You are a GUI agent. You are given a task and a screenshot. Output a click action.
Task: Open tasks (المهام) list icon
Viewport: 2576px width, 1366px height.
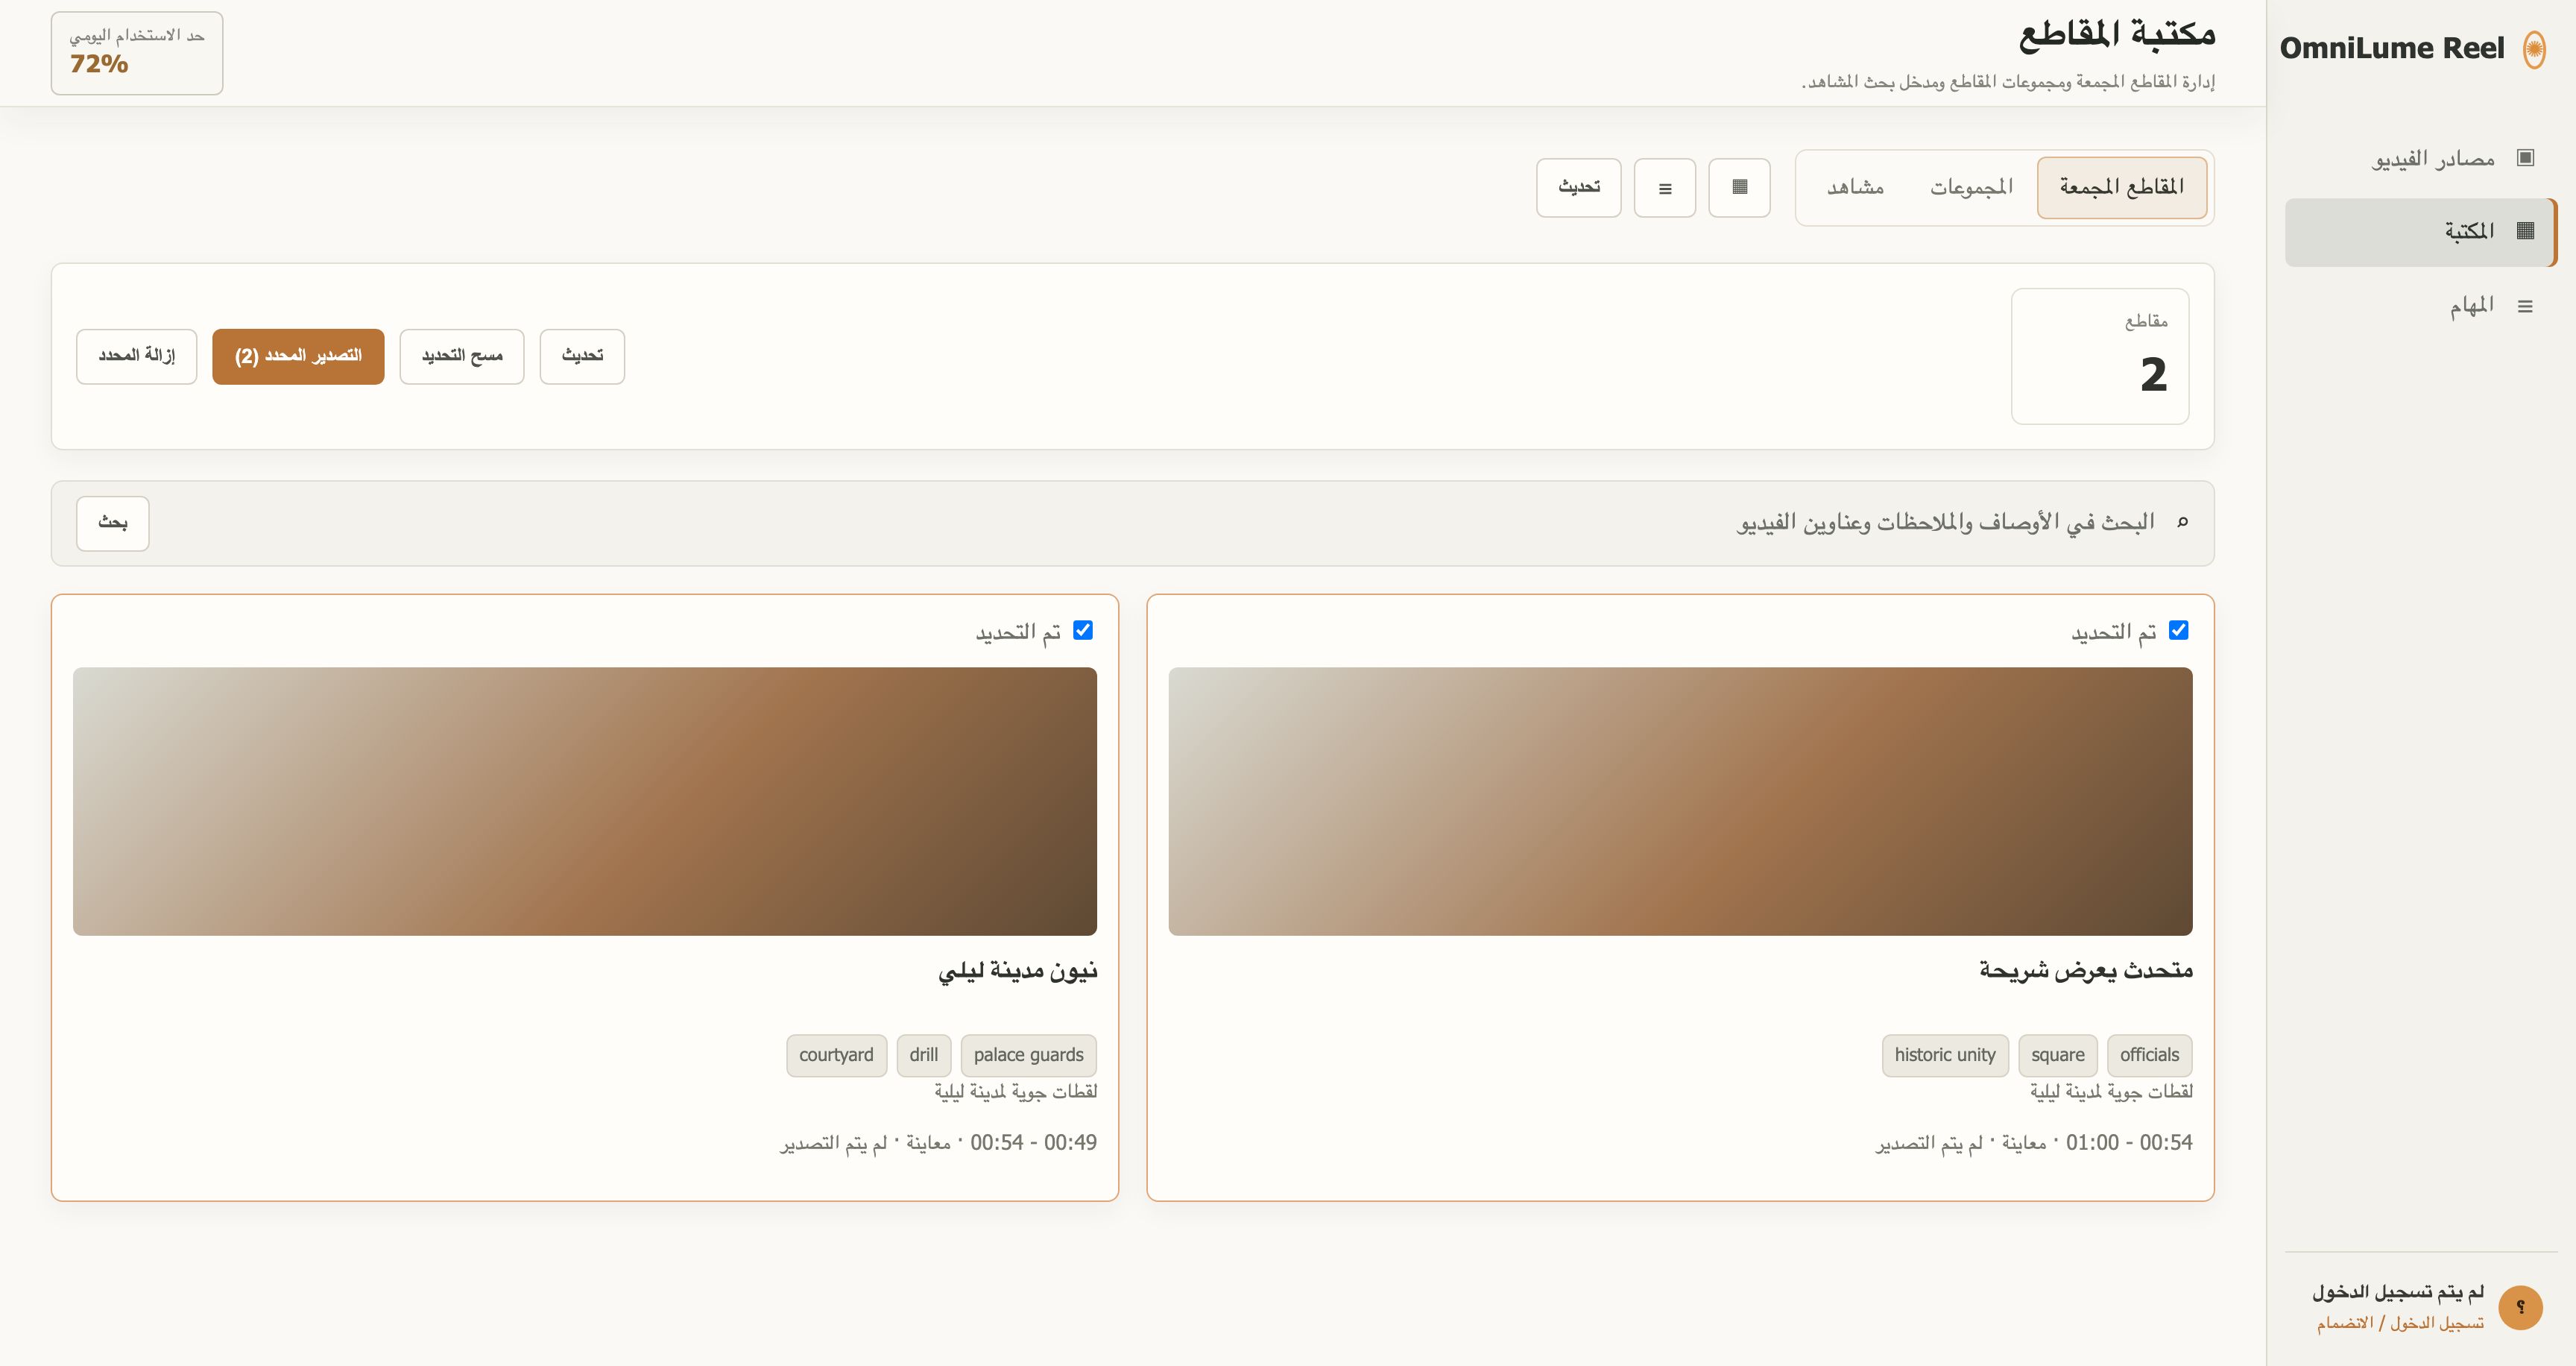(x=2525, y=306)
